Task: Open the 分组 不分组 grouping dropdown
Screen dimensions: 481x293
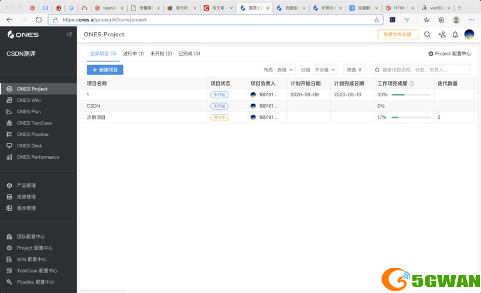Action: point(325,70)
